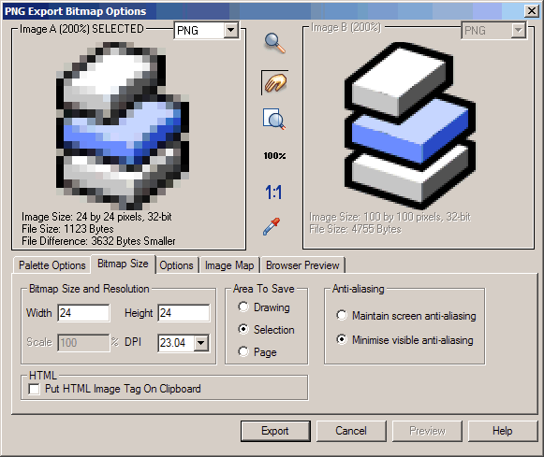
Task: Select the hand push tool
Action: [x=274, y=83]
